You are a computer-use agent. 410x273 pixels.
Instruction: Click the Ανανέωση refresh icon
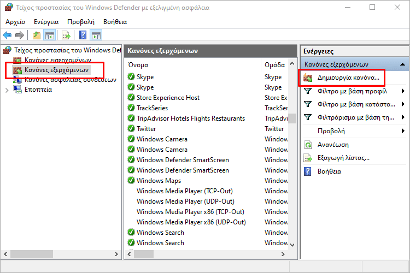308,145
